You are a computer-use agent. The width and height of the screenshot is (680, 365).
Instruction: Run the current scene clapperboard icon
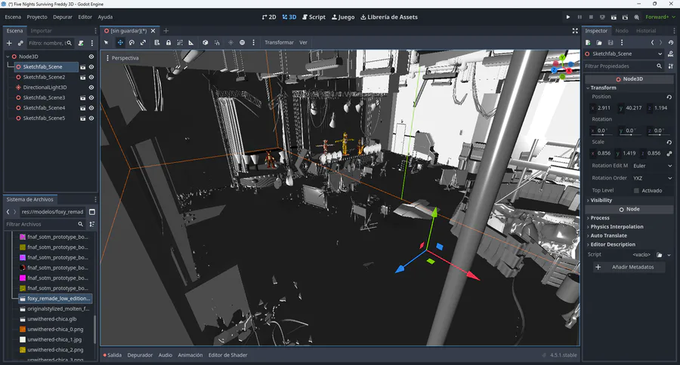pos(614,17)
